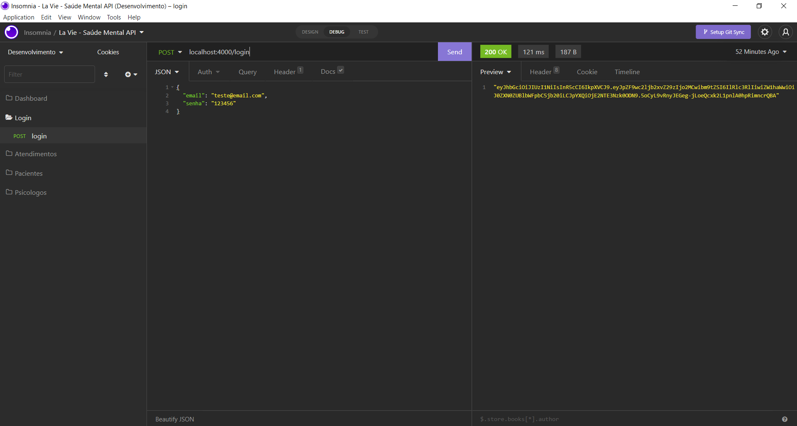Screen dimensions: 797x426
Task: Click Beautify JSON
Action: tap(175, 419)
